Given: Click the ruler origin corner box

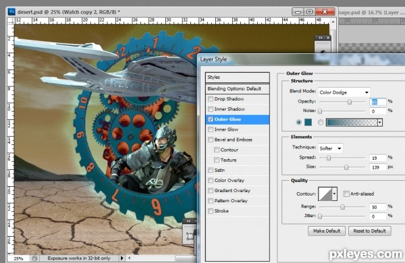Looking at the screenshot, I should 11,21.
